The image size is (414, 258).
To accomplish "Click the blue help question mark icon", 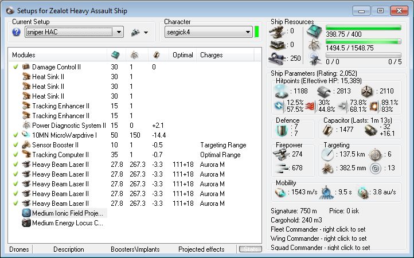I will pos(17,32).
